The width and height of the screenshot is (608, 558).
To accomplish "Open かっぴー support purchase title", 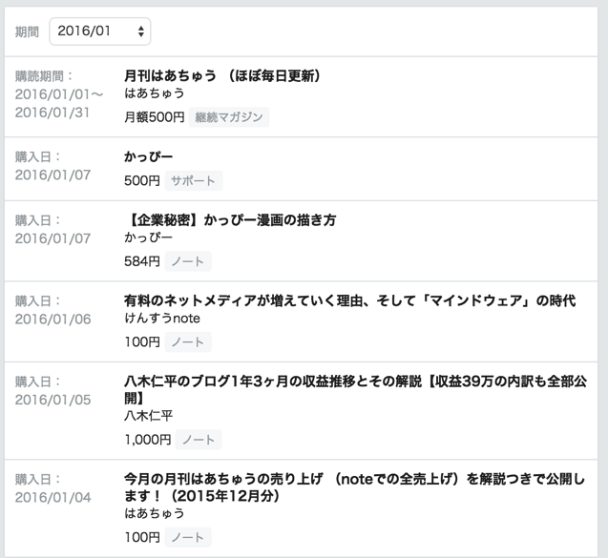I will 149,156.
